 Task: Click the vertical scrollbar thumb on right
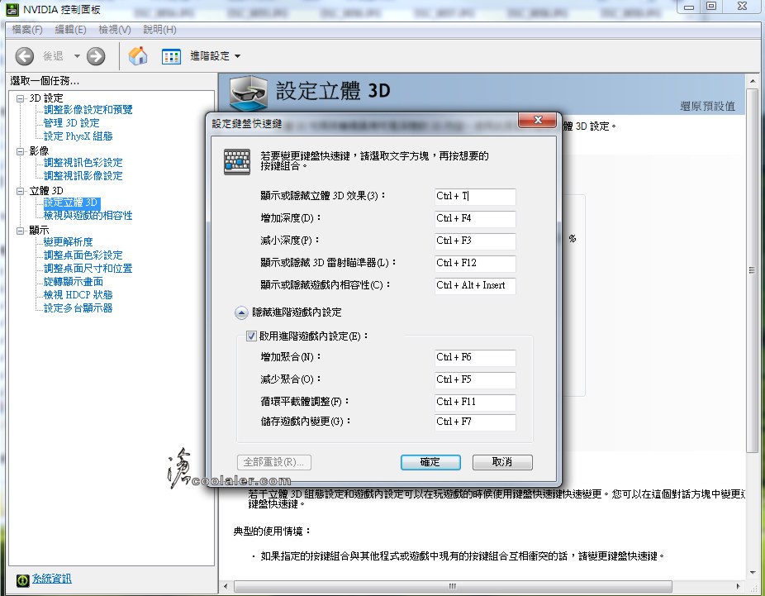751,270
